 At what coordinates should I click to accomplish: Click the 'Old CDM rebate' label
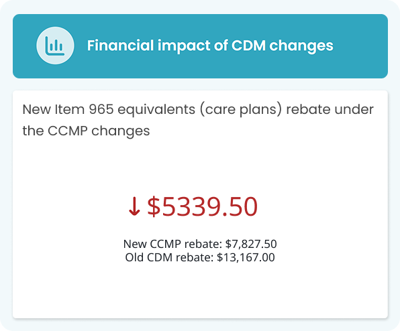click(x=168, y=257)
